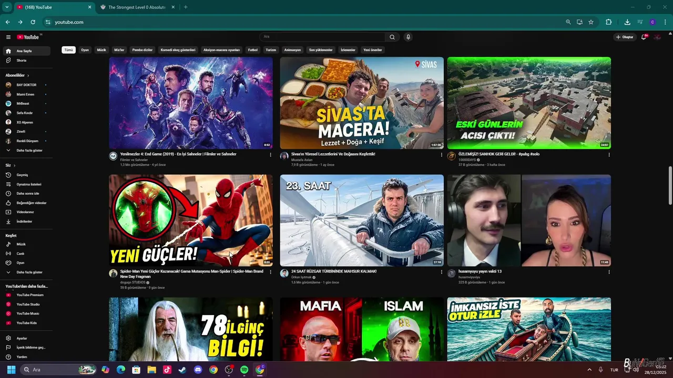Open MrBeast subscription channel

27,103
